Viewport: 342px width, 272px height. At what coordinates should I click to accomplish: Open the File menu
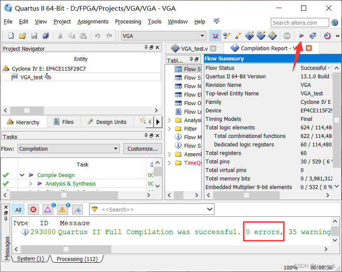point(8,22)
